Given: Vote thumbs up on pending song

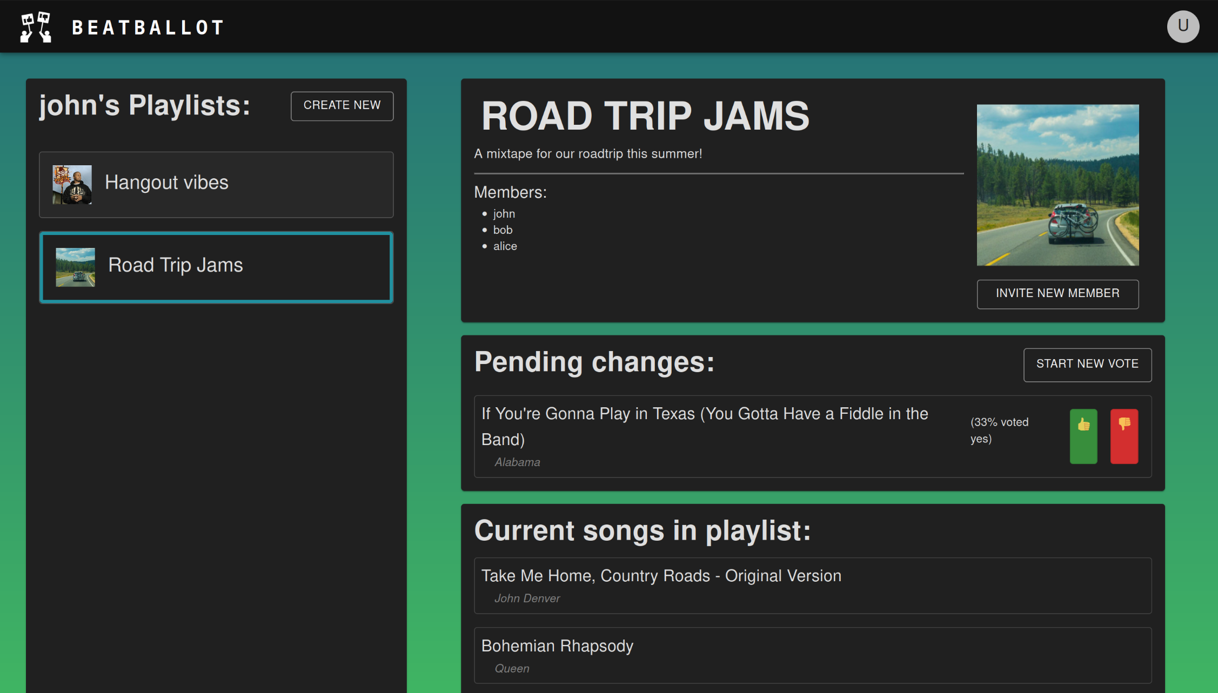Looking at the screenshot, I should click(x=1083, y=436).
